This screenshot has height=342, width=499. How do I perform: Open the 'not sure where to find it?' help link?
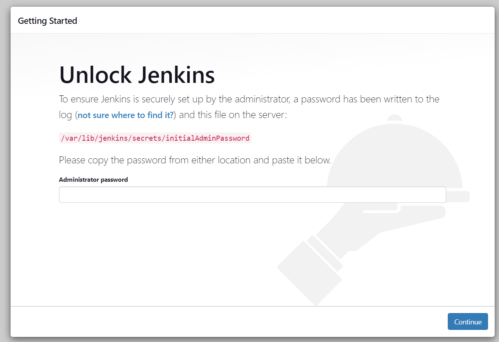125,115
